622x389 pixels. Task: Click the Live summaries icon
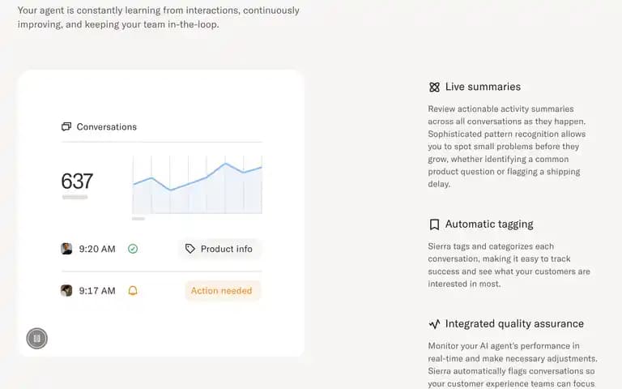[x=434, y=87]
